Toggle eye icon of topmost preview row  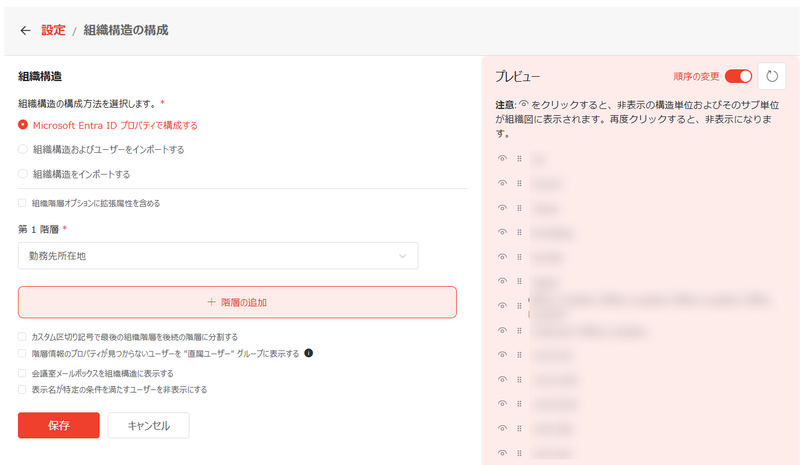click(503, 159)
